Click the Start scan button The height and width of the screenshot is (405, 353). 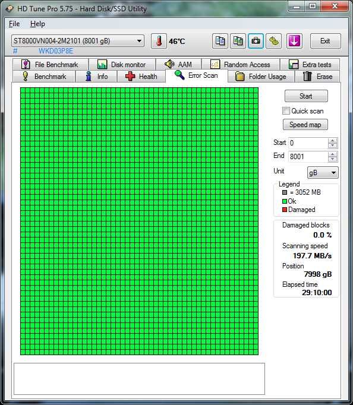tap(306, 96)
